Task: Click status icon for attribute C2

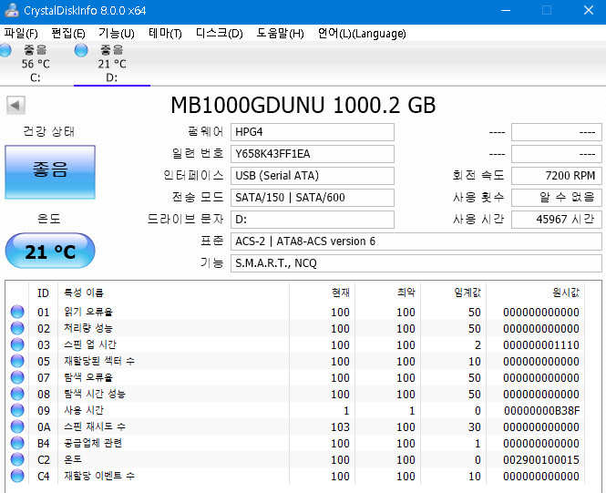Action: 17,459
